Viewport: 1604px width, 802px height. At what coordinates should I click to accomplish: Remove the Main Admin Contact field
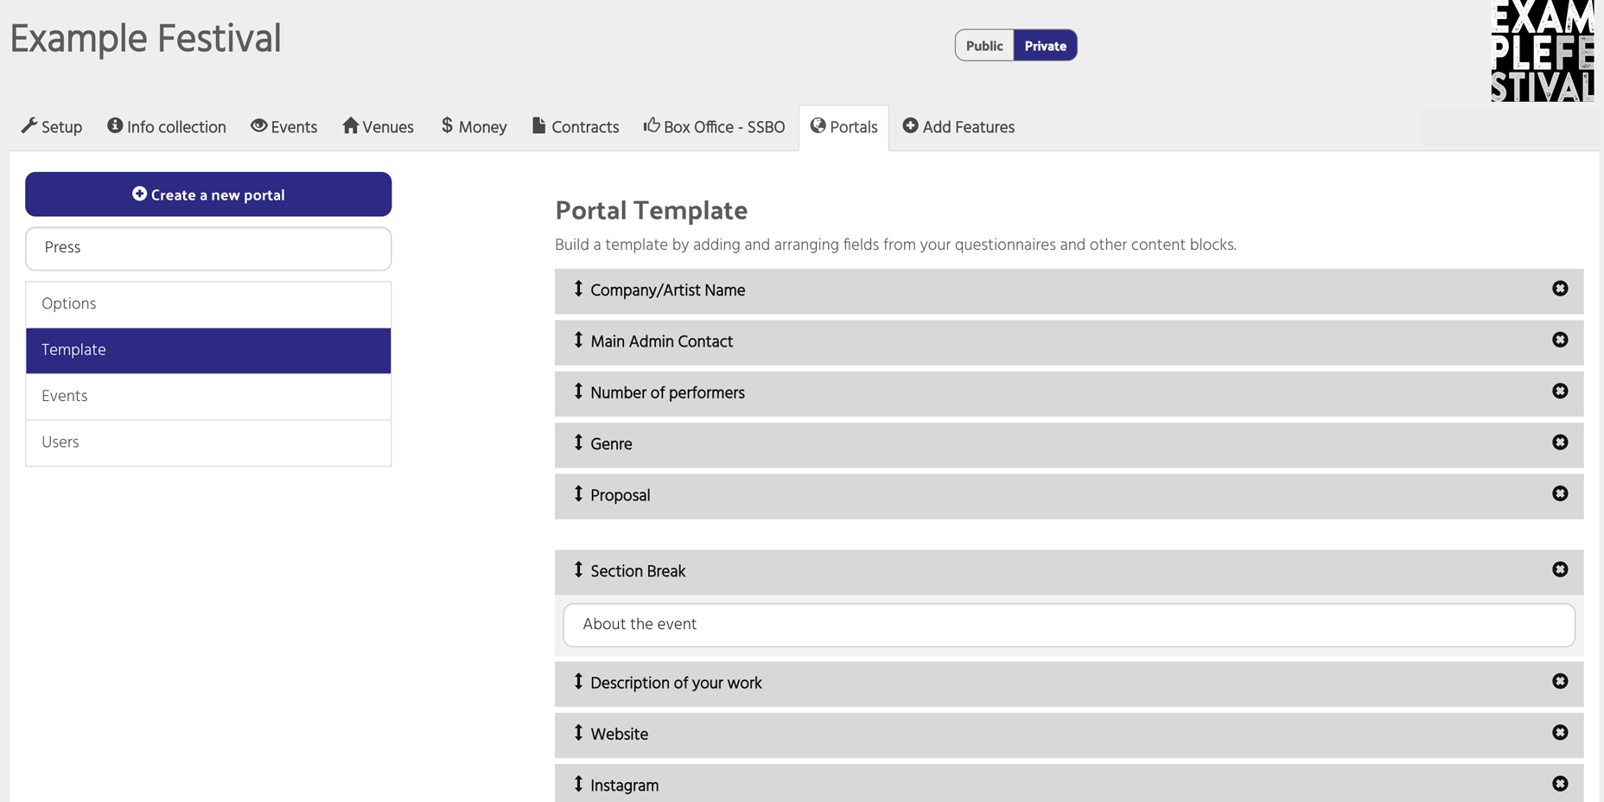[x=1560, y=340]
